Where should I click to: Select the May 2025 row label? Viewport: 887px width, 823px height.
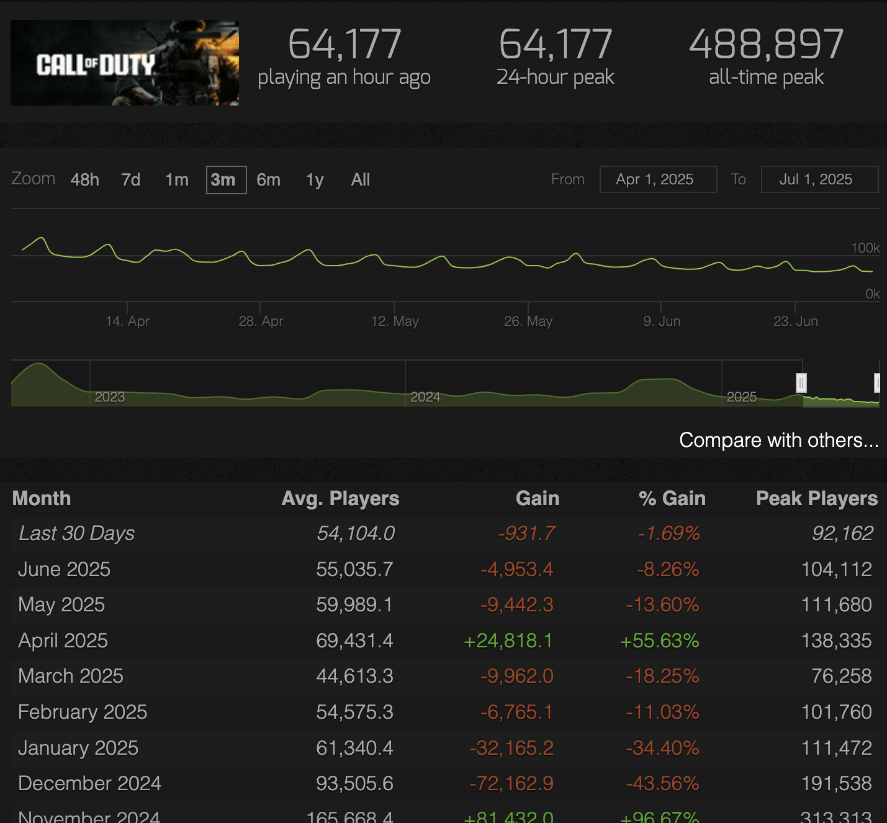tap(61, 605)
